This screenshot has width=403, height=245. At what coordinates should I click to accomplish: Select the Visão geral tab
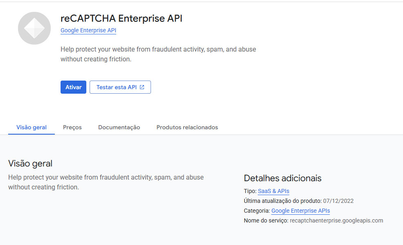(32, 127)
